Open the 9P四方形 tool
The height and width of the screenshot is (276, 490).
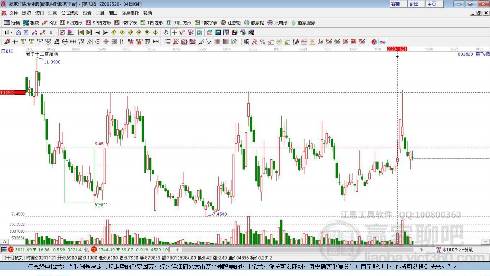(x=98, y=23)
